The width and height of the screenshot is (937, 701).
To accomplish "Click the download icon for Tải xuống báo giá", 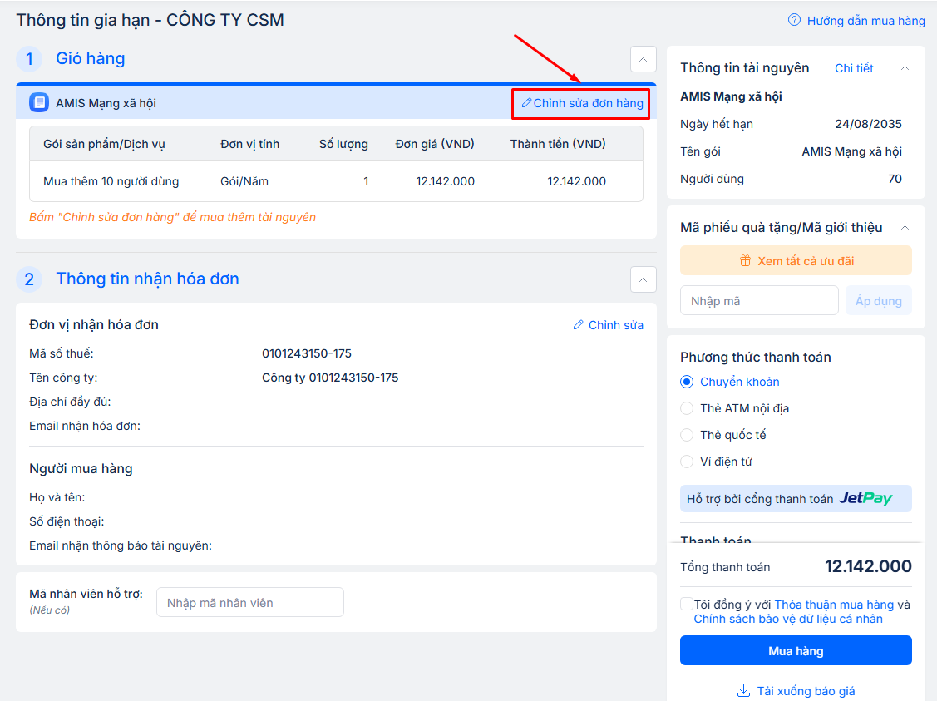I will coord(743,691).
